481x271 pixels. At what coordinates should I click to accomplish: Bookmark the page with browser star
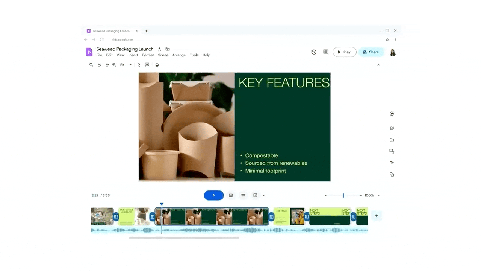coord(387,40)
